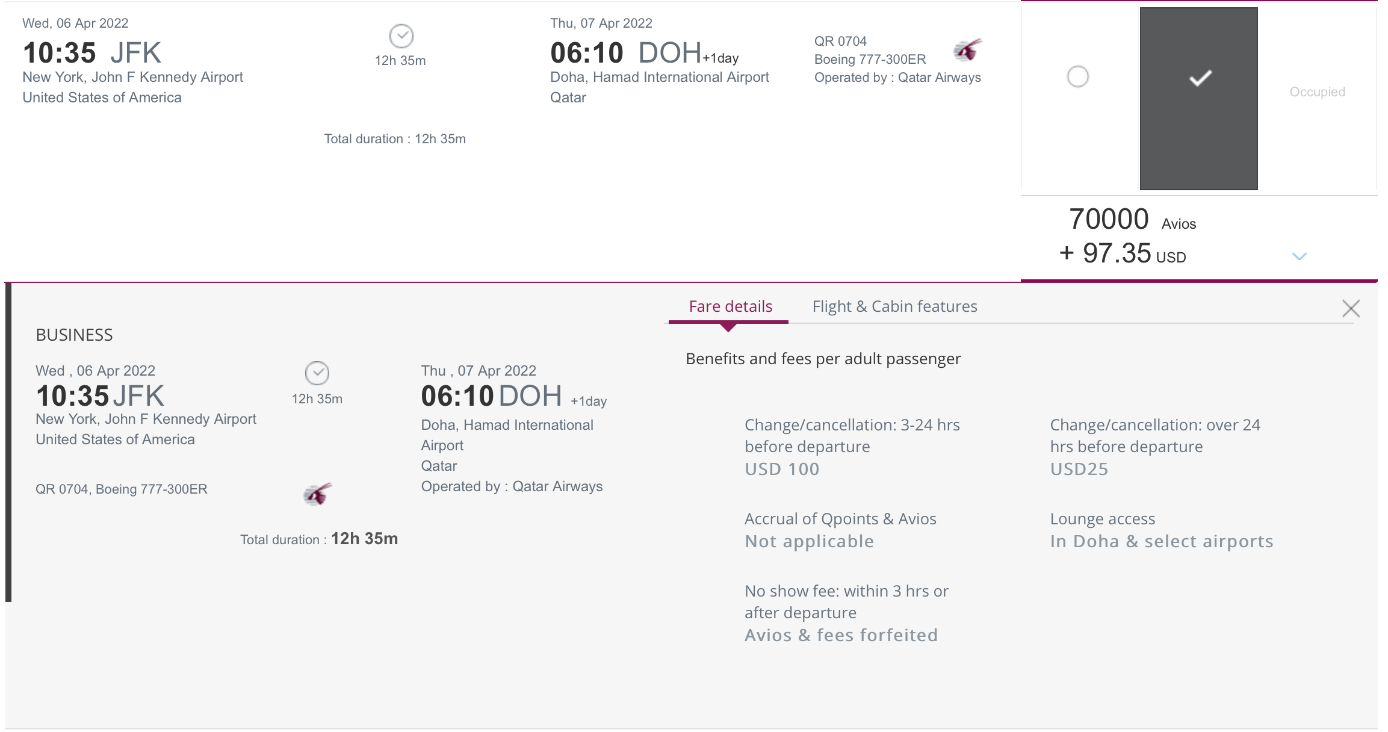Switch to Flight & Cabin features tab
This screenshot has height=732, width=1388.
(895, 306)
